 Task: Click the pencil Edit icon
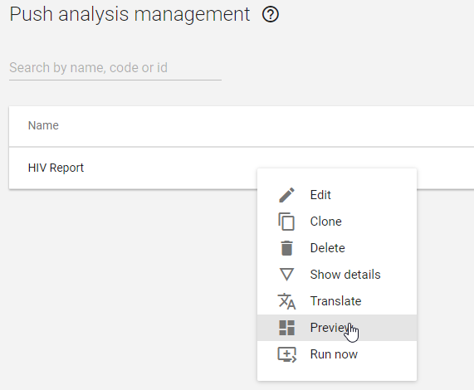(x=286, y=195)
